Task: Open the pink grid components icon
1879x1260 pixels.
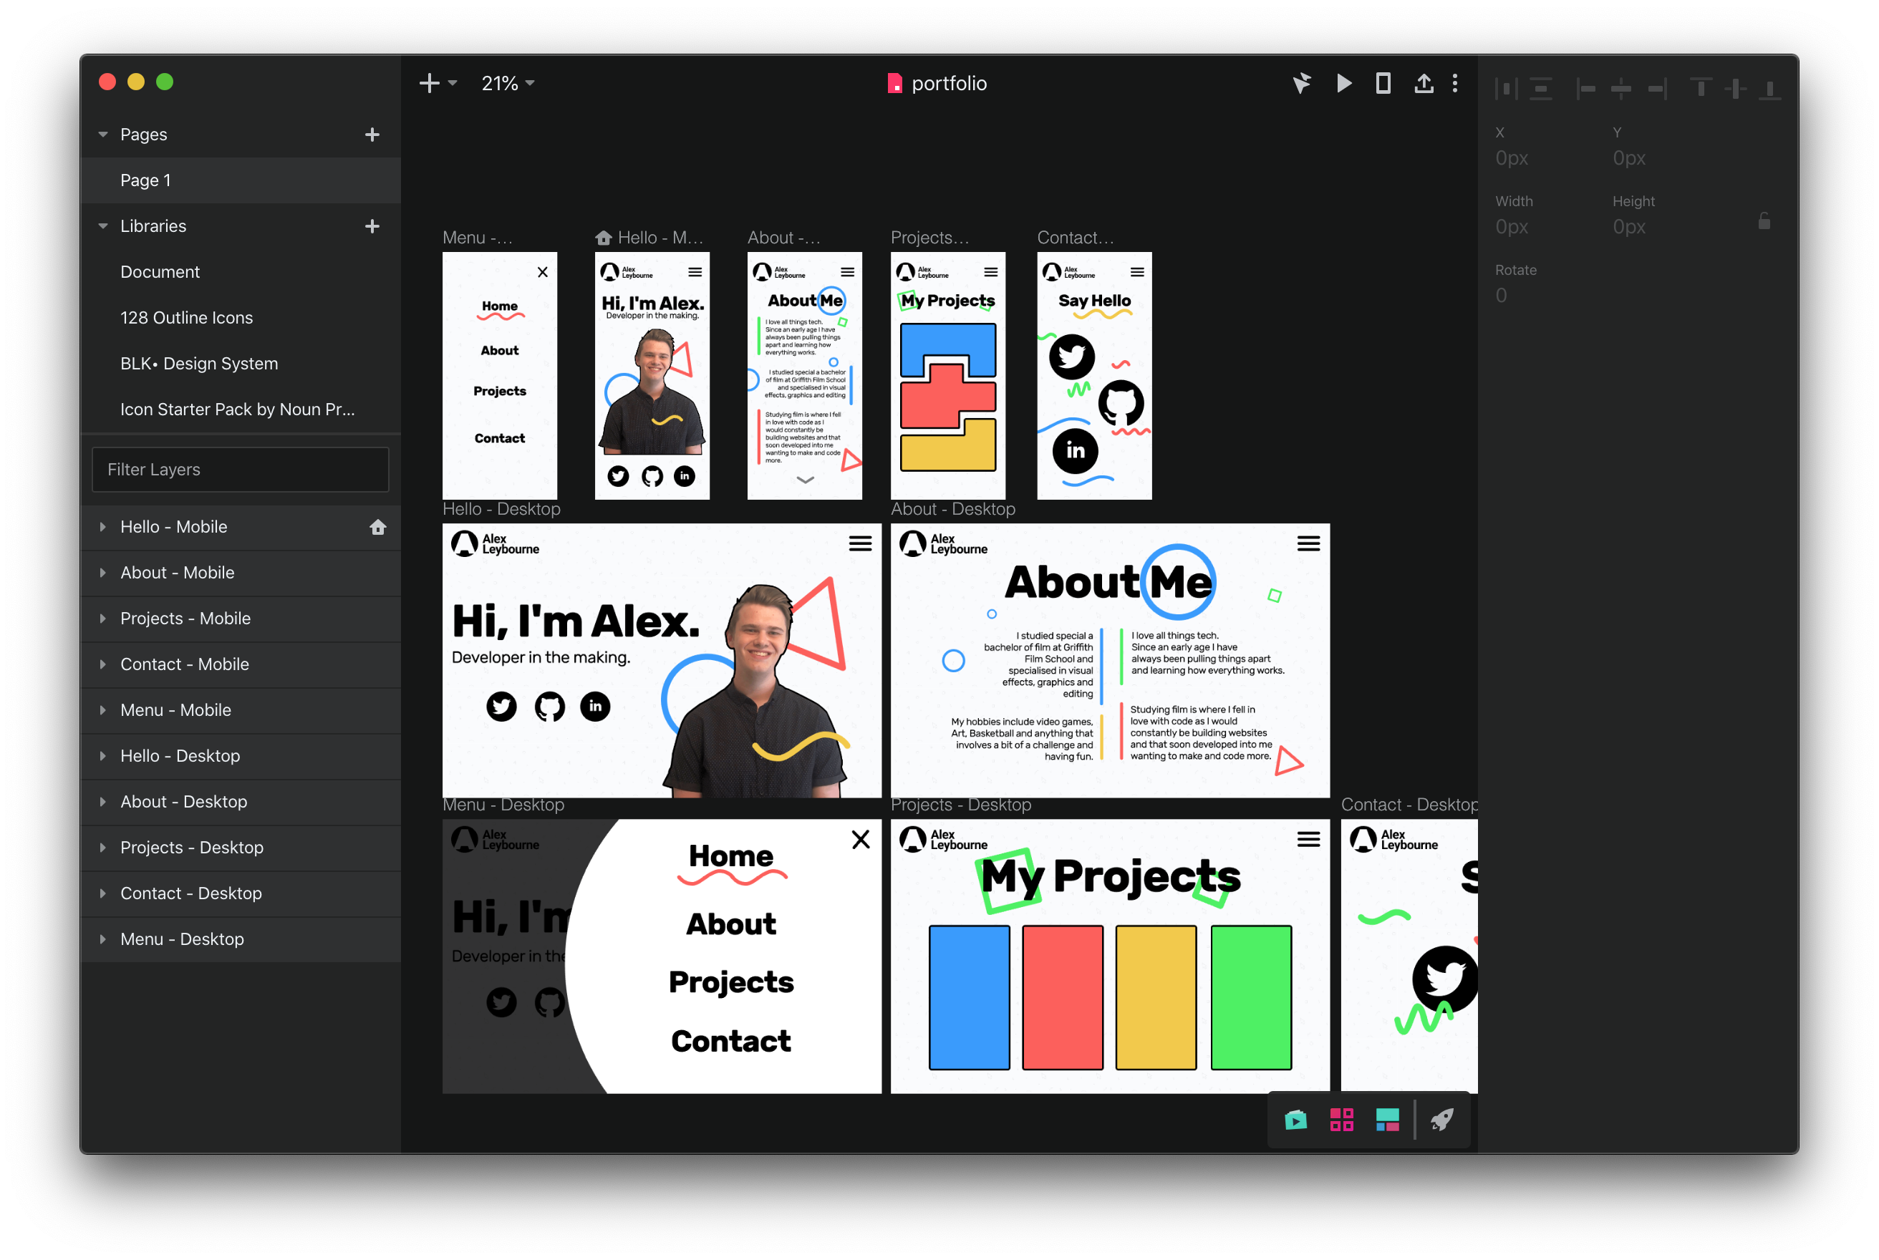Action: point(1341,1120)
